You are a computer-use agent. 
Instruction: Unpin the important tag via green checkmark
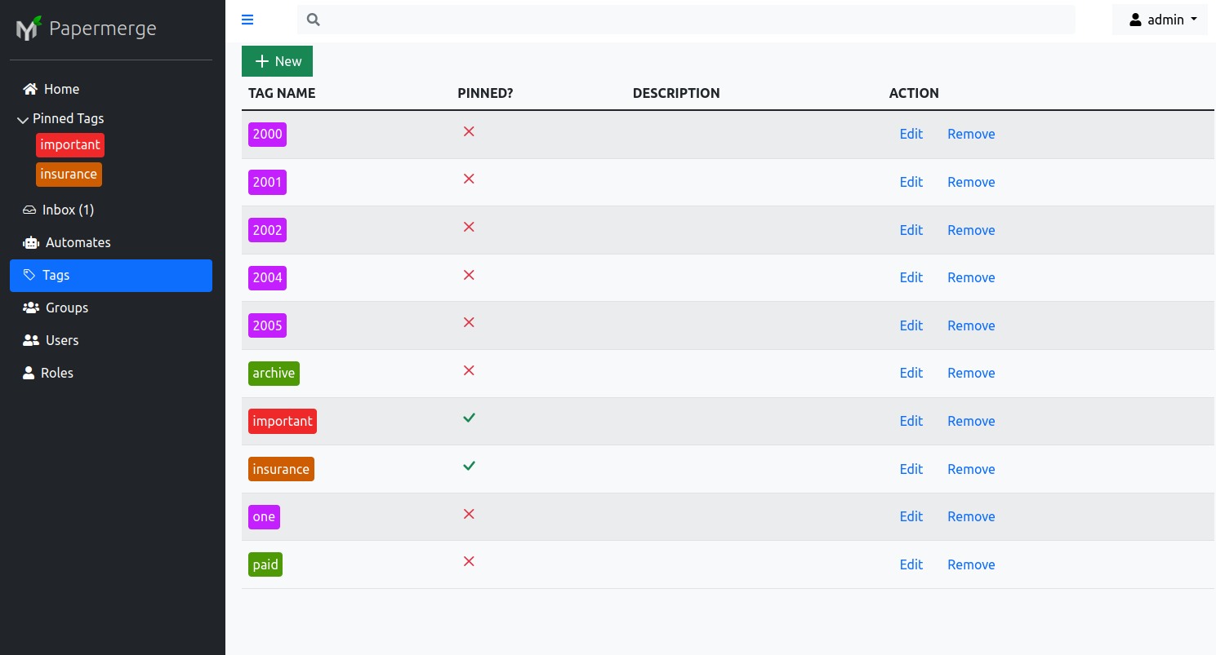click(469, 418)
